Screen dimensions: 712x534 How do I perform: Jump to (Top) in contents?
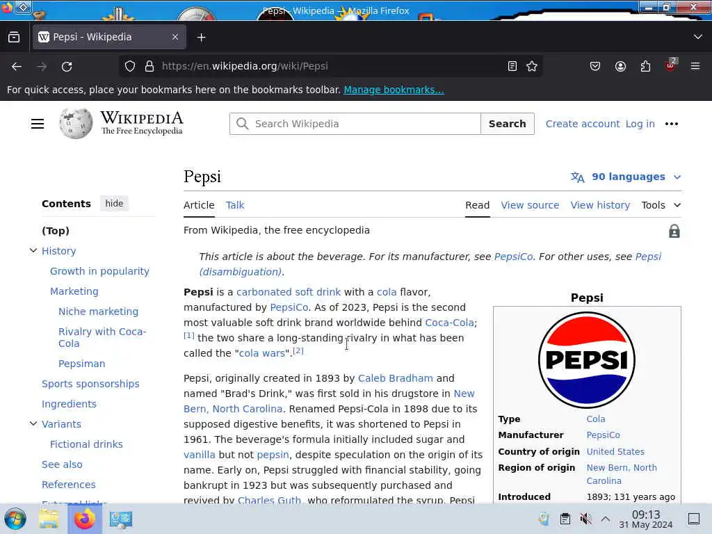click(x=56, y=231)
